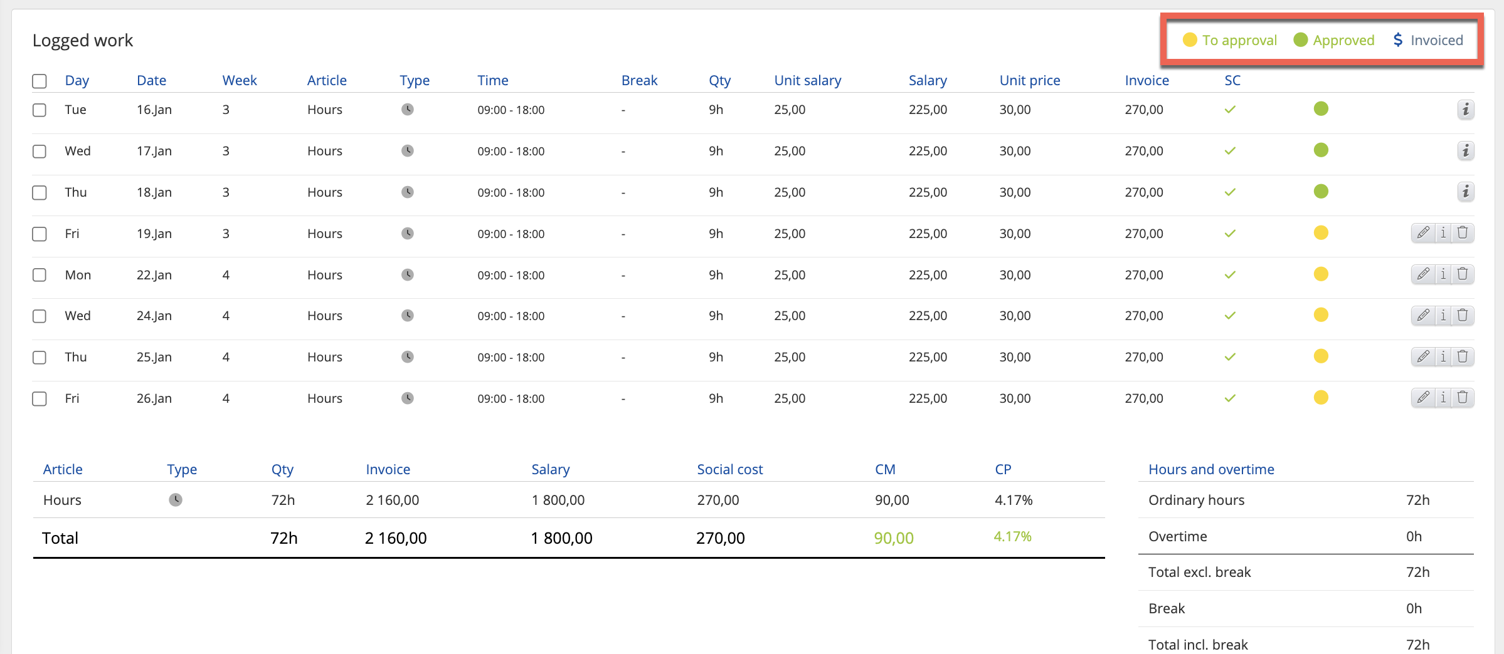Screen dimensions: 1504x654
Task: Click the green approved status dot for 17.Jan
Action: [1321, 150]
